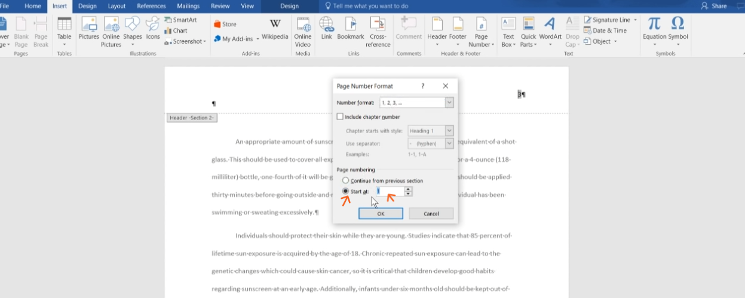Open the File menu

pos(4,6)
